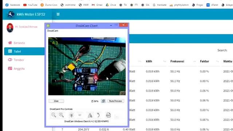Click the DroidCam zoom out magnifier
Viewport: 233px width, 131px height.
pyautogui.click(x=54, y=115)
